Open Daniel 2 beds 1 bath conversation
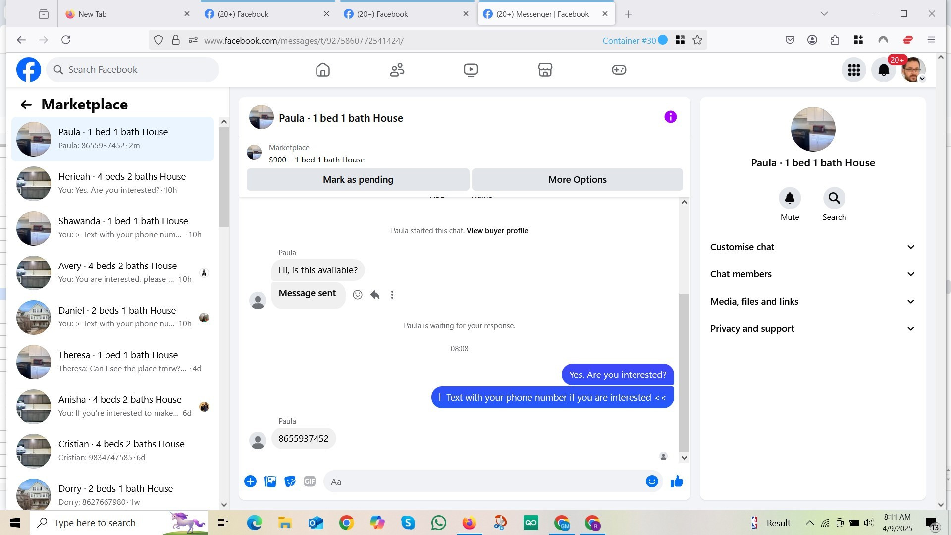Viewport: 951px width, 535px height. tap(113, 318)
